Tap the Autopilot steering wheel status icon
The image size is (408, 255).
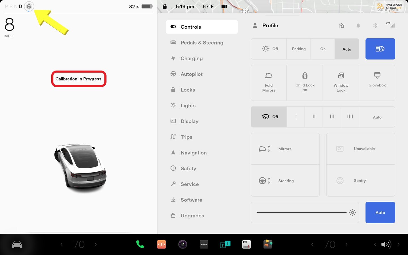[x=29, y=7]
